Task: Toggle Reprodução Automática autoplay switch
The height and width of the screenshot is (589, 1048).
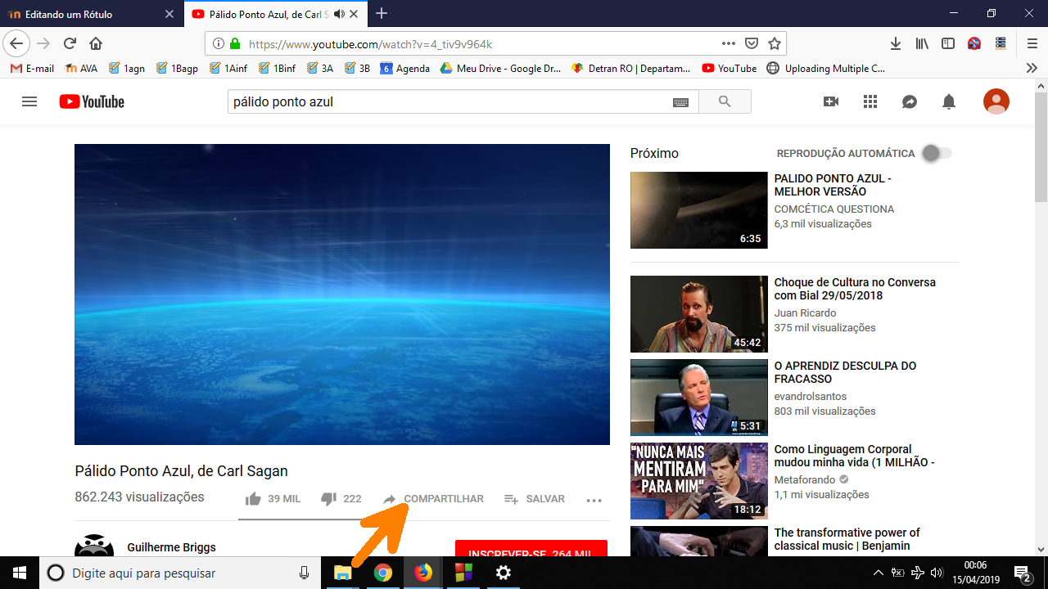Action: click(x=937, y=153)
